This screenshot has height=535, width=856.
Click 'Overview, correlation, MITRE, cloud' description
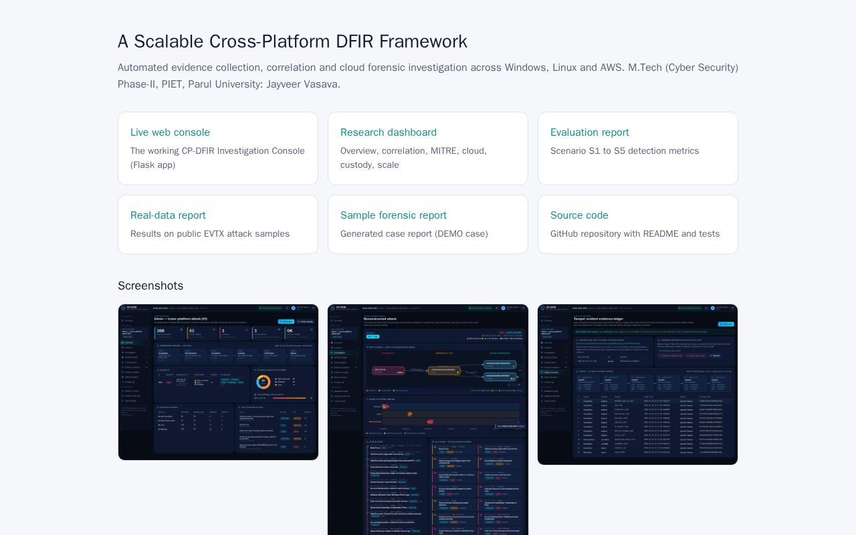(413, 158)
